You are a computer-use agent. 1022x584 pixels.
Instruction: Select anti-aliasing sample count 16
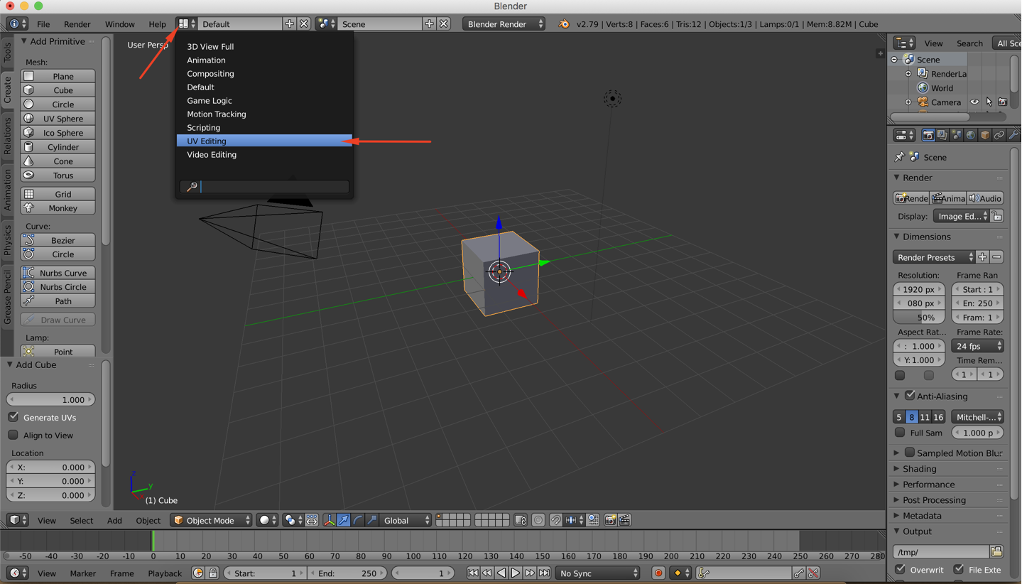[x=938, y=417]
